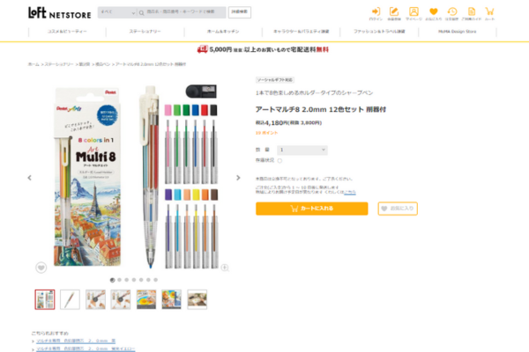The width and height of the screenshot is (529, 352).
Task: Click the orange add to cart button
Action: [x=312, y=209]
